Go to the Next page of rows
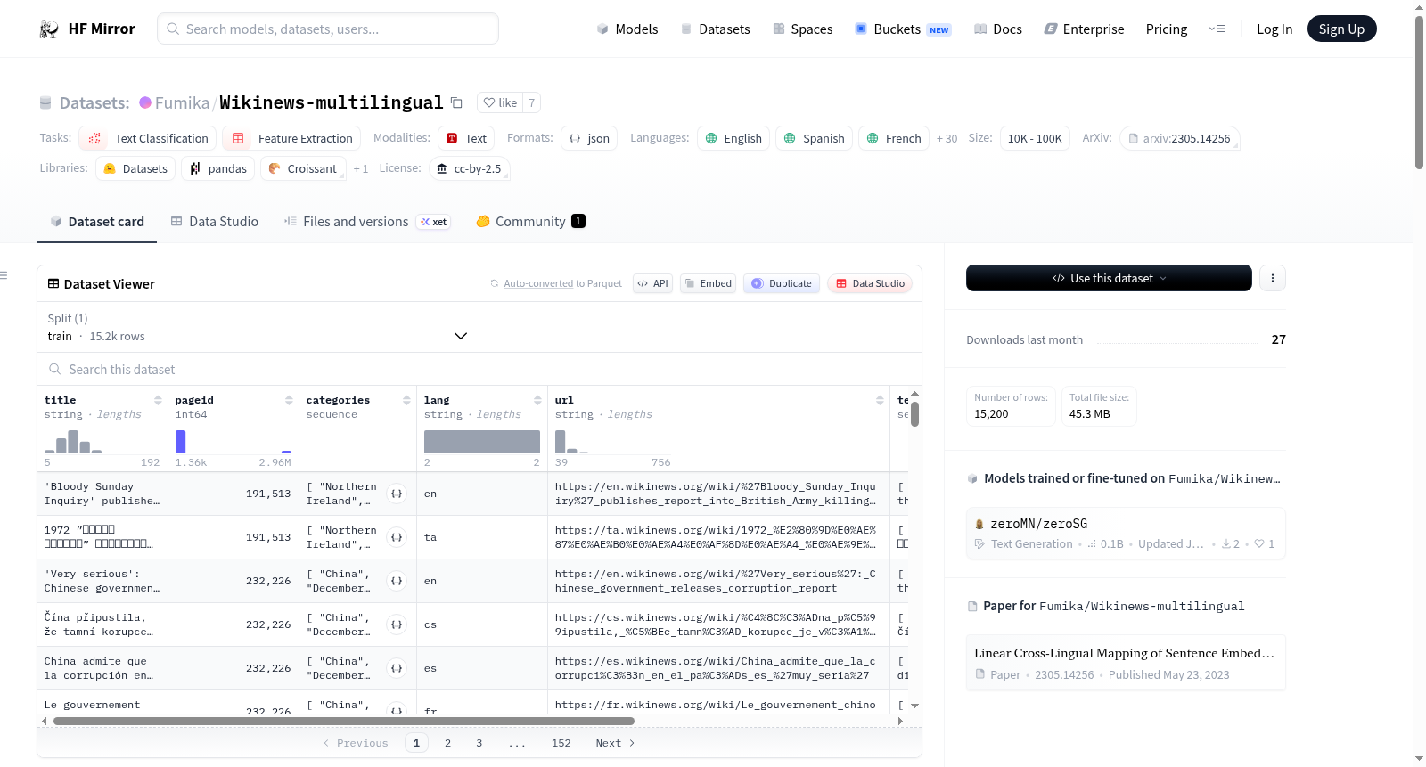Viewport: 1426px width, 767px height. pyautogui.click(x=615, y=743)
